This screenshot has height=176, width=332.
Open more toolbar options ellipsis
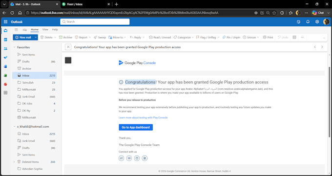tap(302, 37)
